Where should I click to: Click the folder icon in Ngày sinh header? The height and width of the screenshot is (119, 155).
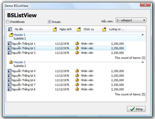pyautogui.click(x=55, y=29)
